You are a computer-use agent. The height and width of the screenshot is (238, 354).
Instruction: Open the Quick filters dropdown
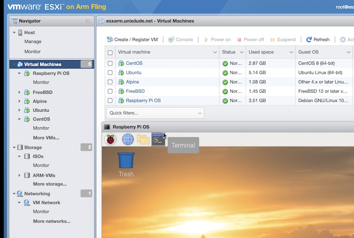[x=155, y=113]
